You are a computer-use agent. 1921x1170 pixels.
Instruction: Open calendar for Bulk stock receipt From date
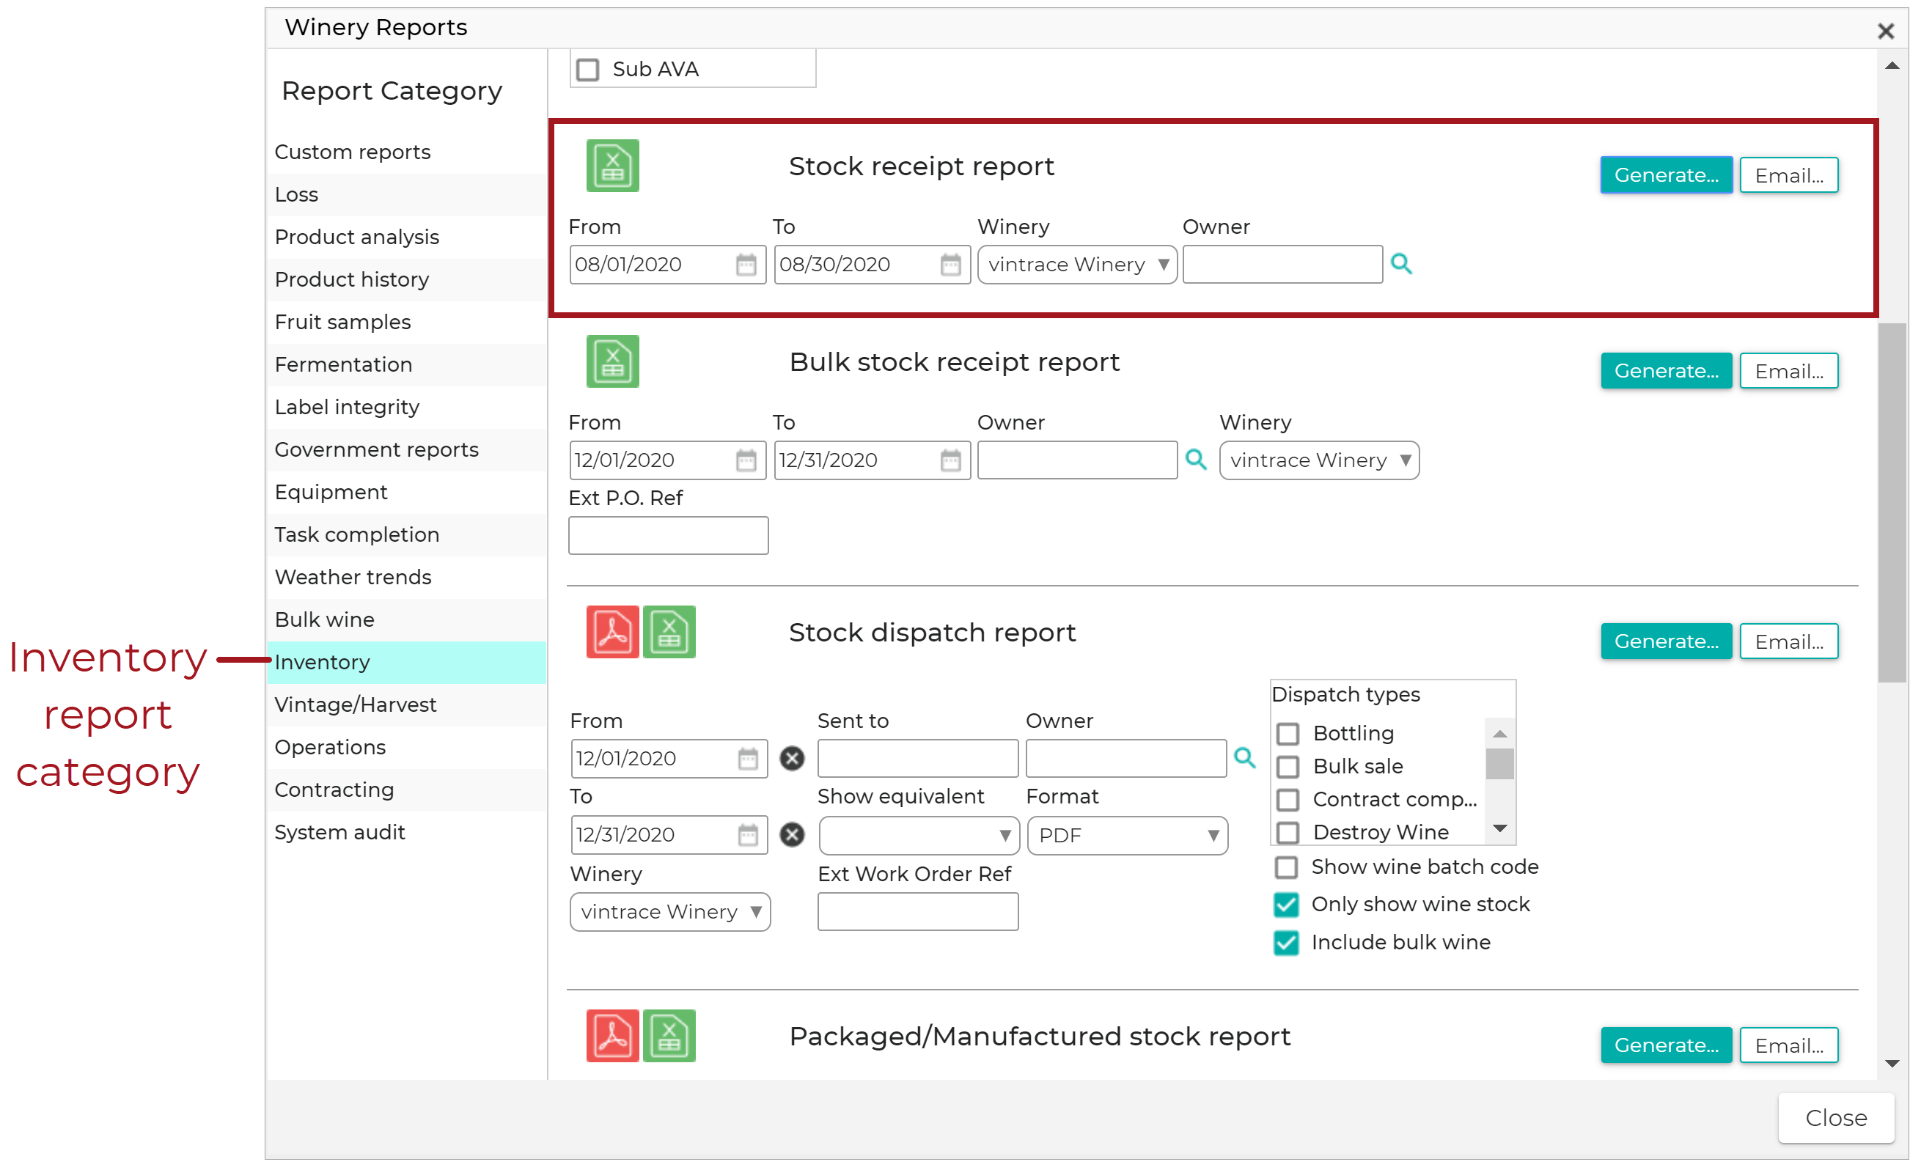(746, 460)
